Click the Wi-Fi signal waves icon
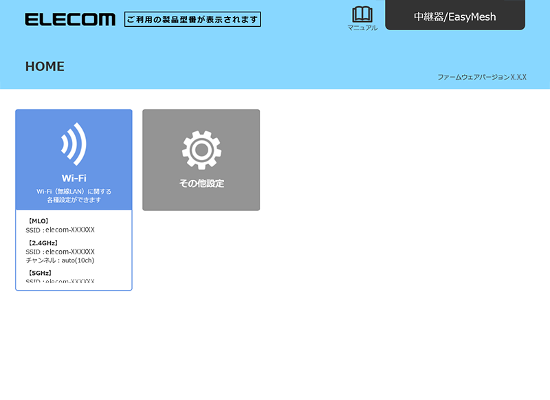The height and width of the screenshot is (400, 550). pos(74,144)
